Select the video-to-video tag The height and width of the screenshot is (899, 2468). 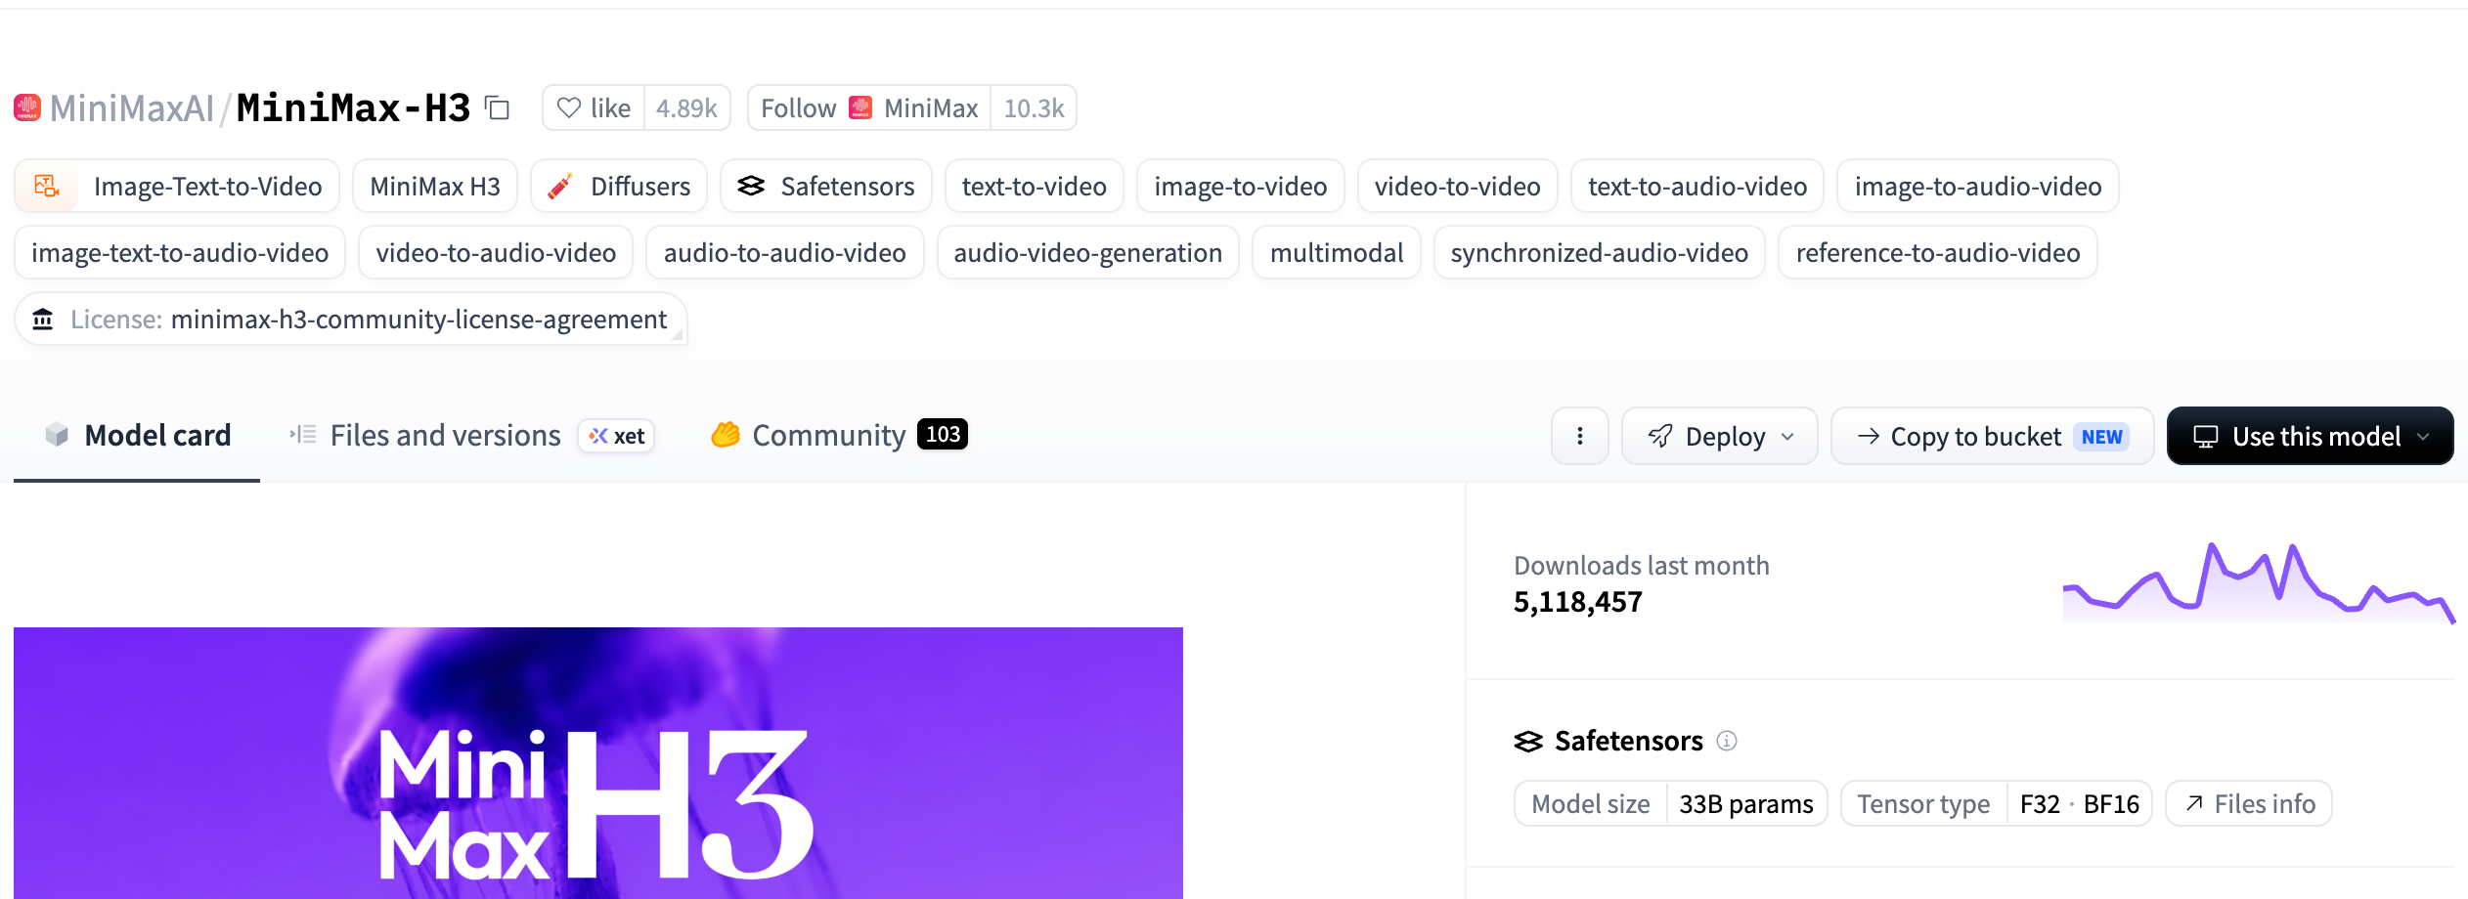[1458, 186]
